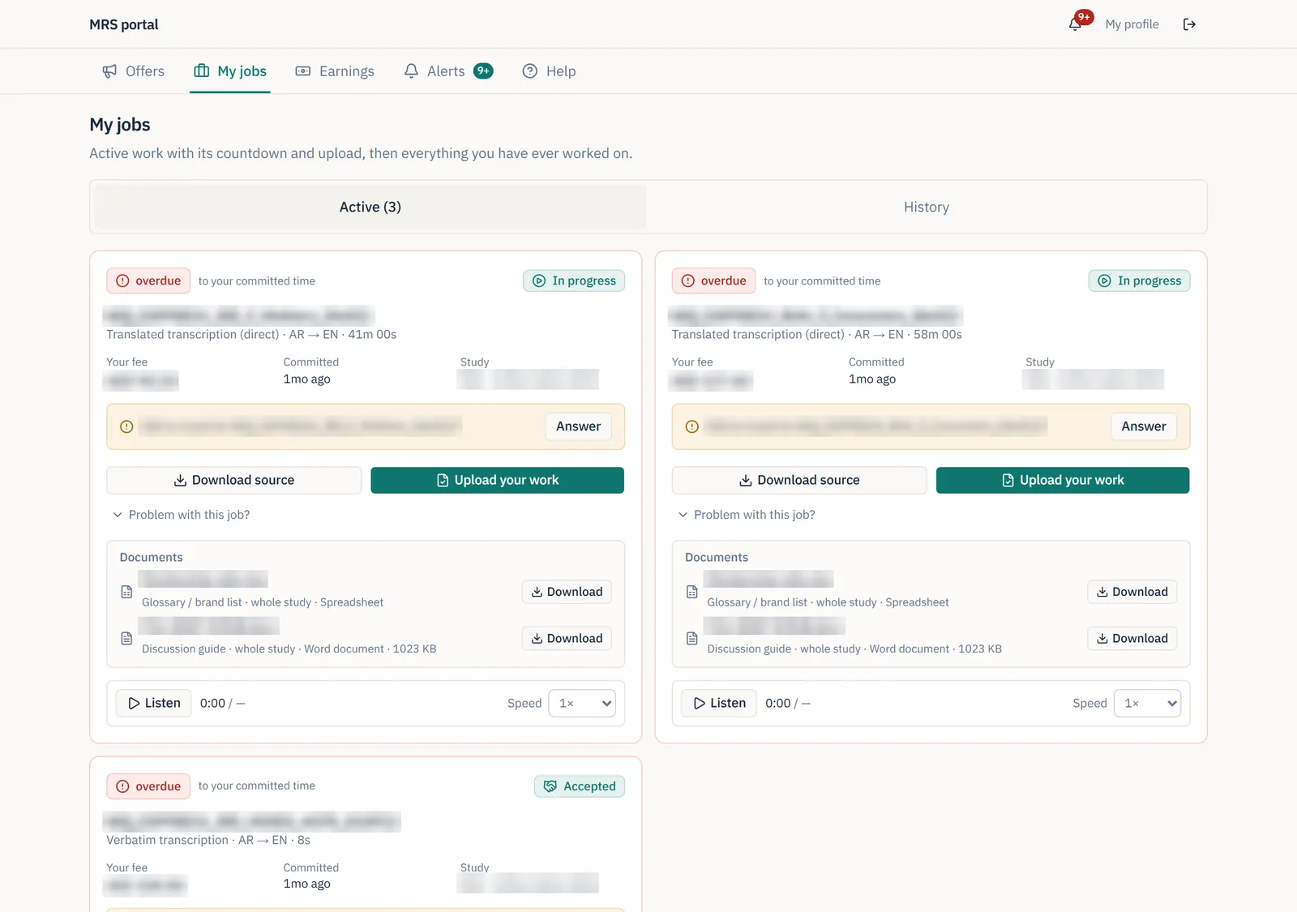This screenshot has height=912, width=1297.
Task: Go to the Offers tab
Action: click(x=134, y=71)
